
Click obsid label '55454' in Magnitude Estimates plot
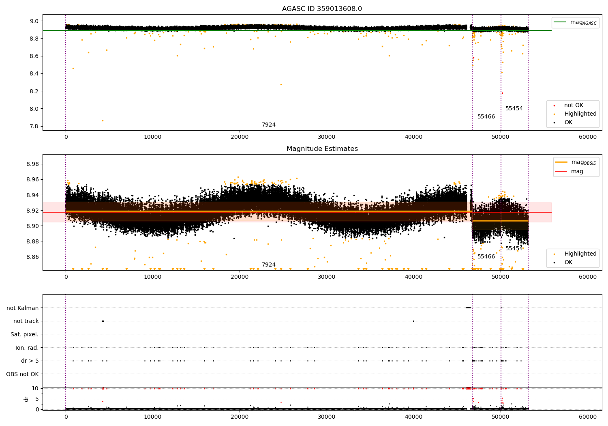pyautogui.click(x=514, y=249)
